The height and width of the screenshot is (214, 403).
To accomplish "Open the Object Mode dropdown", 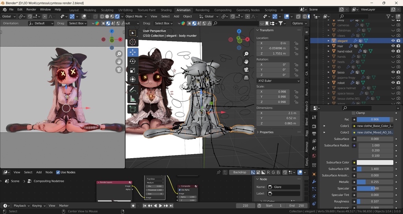I will click(x=136, y=16).
